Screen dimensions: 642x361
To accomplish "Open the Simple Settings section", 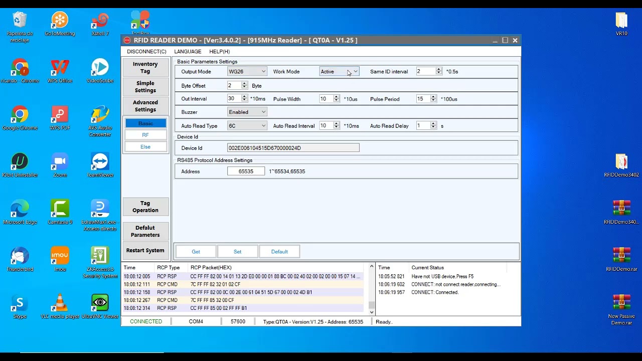I will [x=145, y=87].
